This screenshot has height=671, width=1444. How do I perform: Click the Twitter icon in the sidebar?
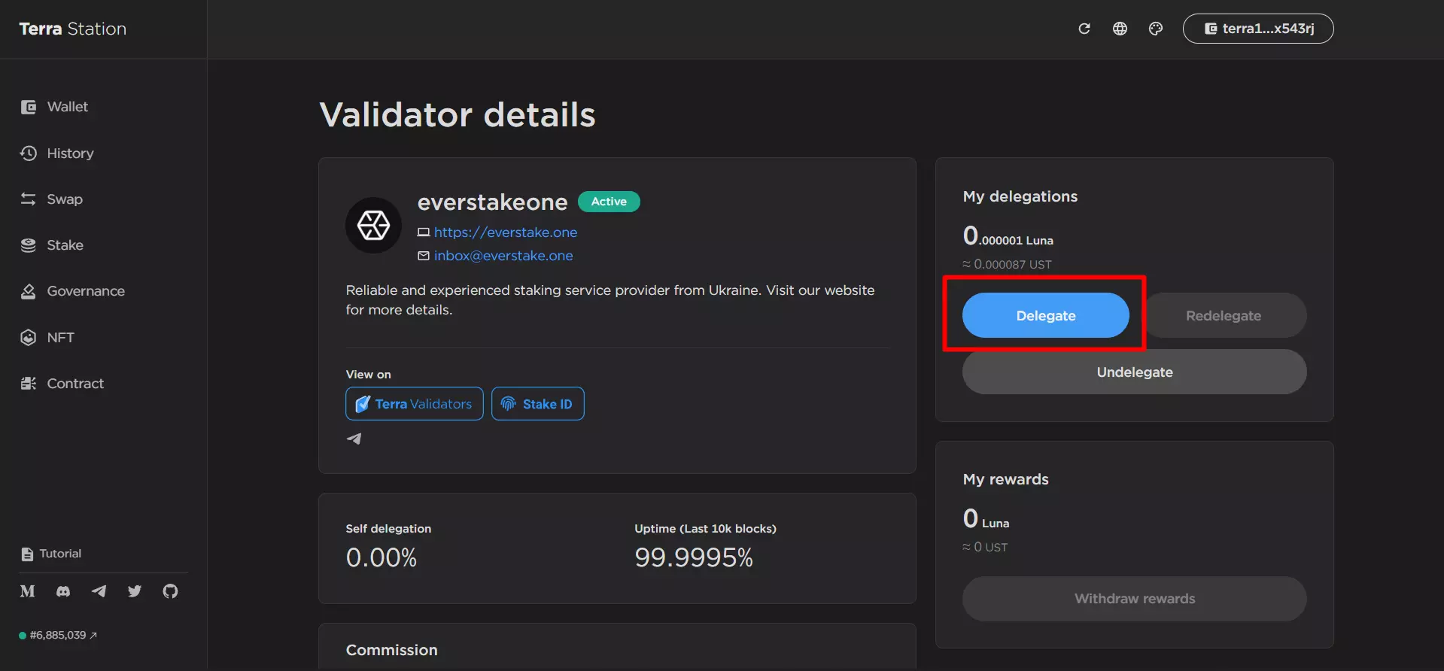[135, 591]
